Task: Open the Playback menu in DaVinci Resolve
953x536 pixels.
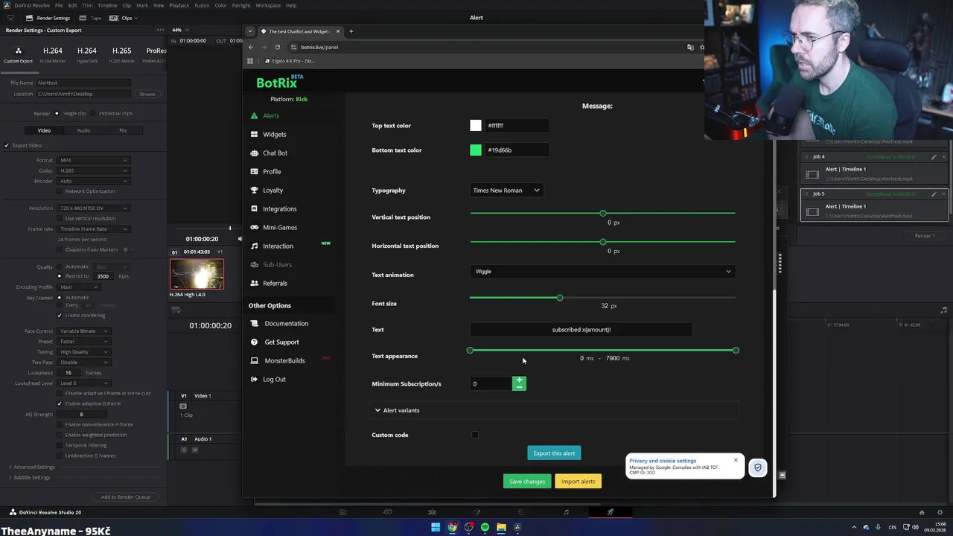Action: 179,5
